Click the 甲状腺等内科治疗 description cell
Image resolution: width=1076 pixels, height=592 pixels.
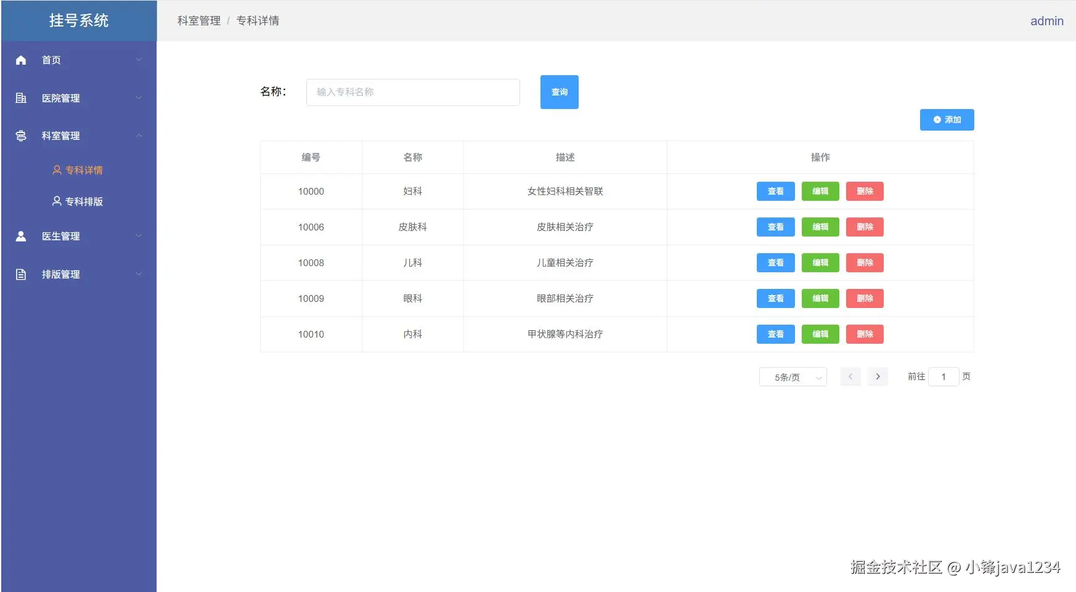[x=565, y=335]
